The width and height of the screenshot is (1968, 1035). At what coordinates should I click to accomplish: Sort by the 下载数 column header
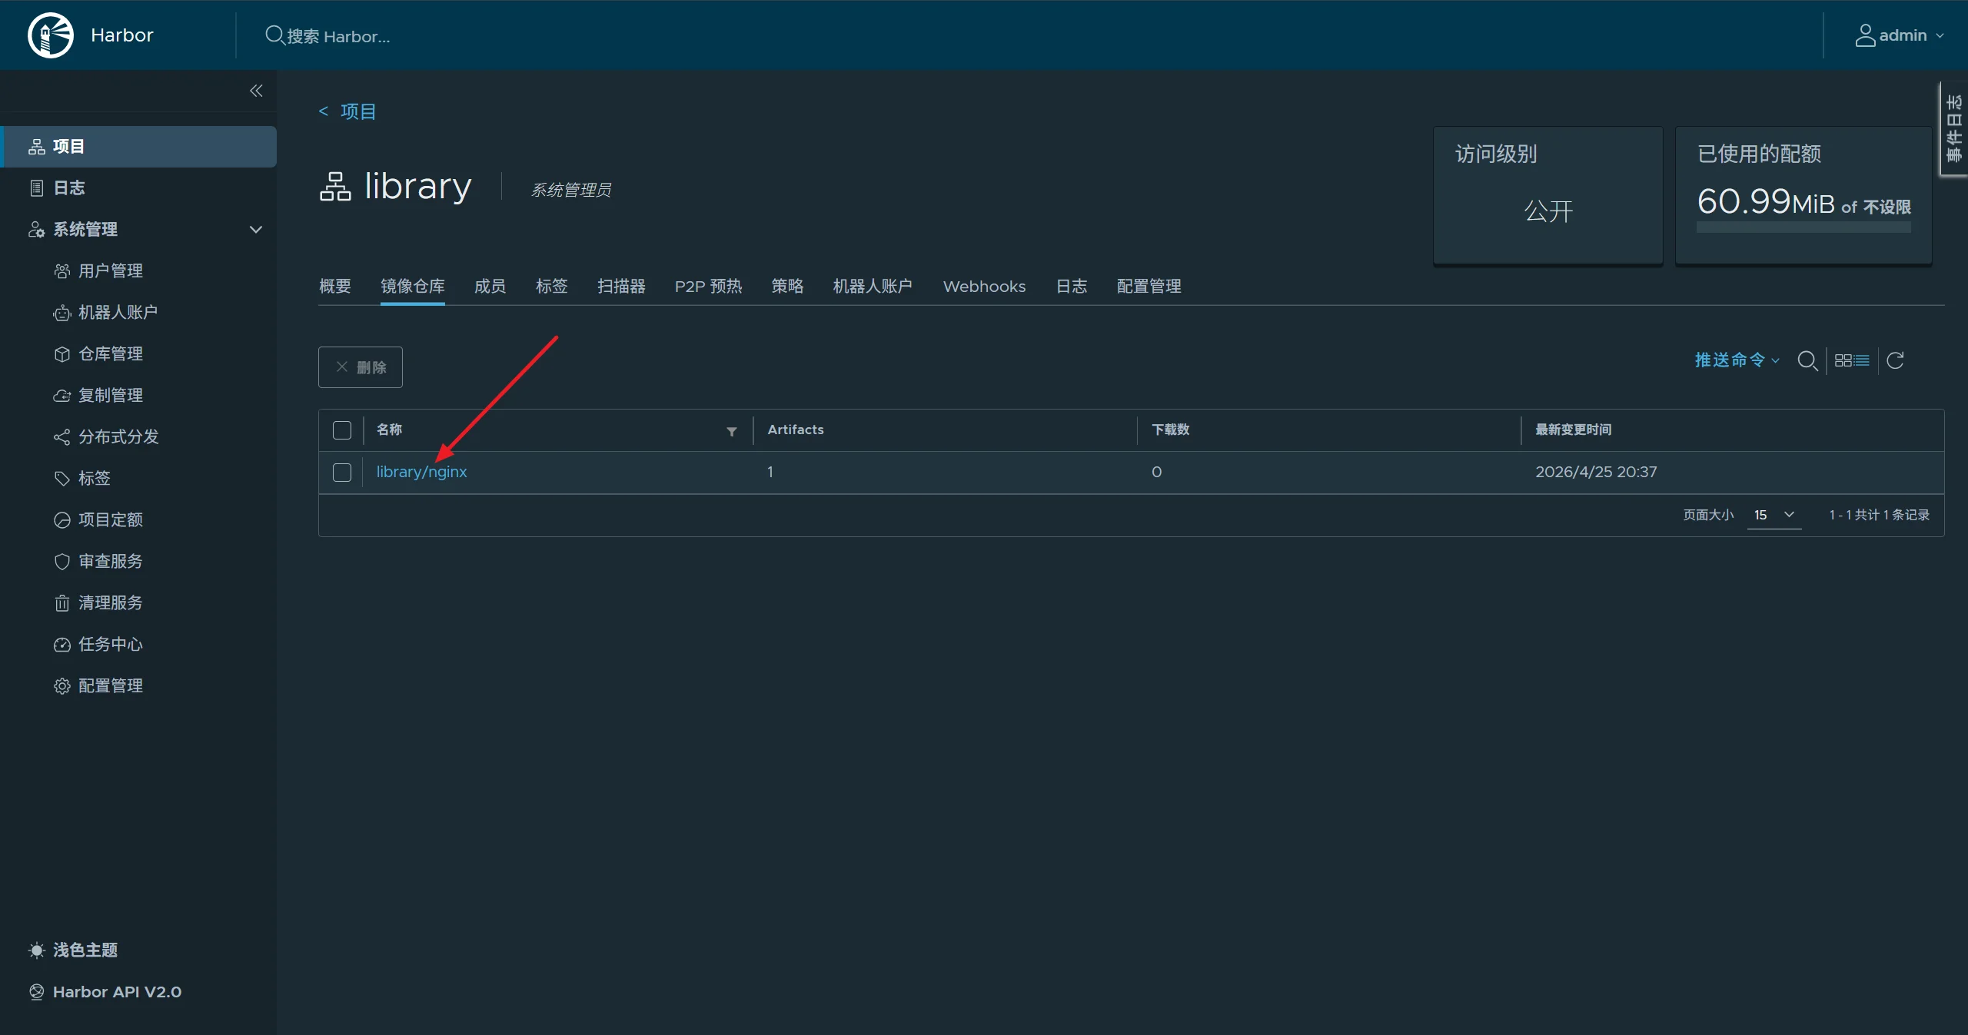(1171, 430)
